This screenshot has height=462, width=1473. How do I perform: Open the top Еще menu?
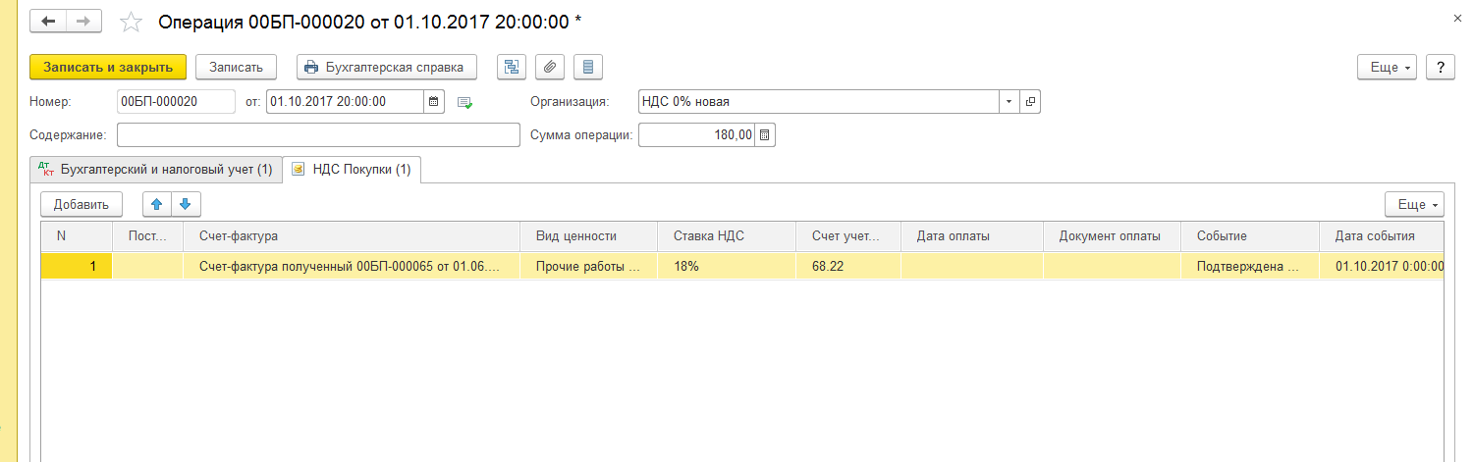tap(1387, 67)
